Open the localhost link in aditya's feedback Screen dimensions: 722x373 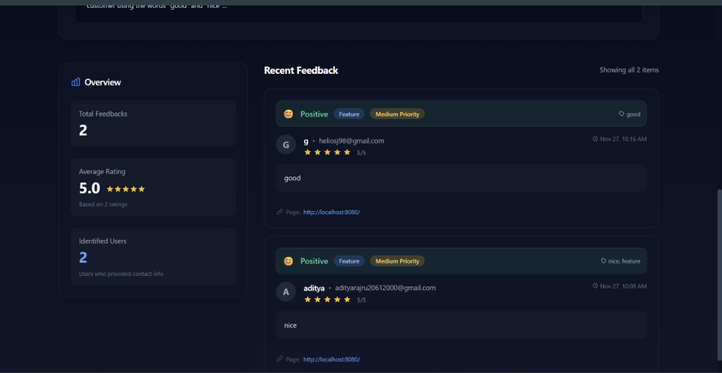click(x=331, y=359)
